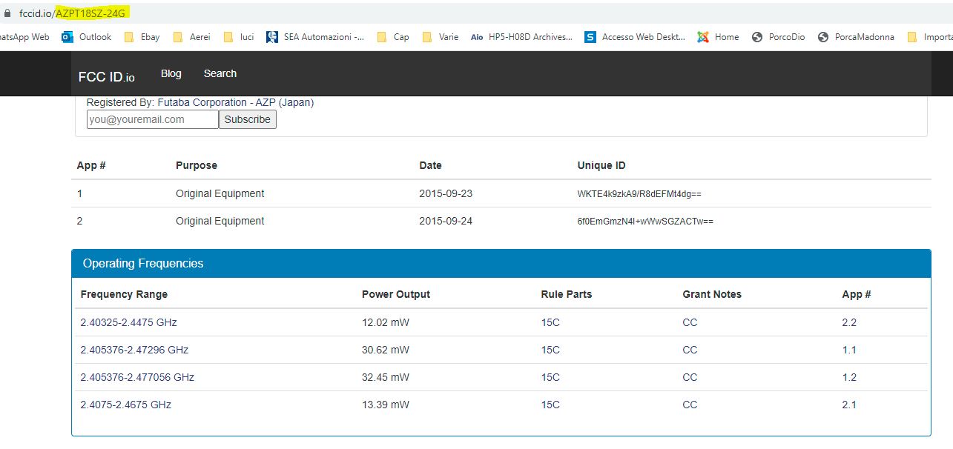953x449 pixels.
Task: Click the Unique ID column header
Action: [x=601, y=165]
